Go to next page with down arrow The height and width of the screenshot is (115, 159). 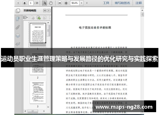coord(24,3)
